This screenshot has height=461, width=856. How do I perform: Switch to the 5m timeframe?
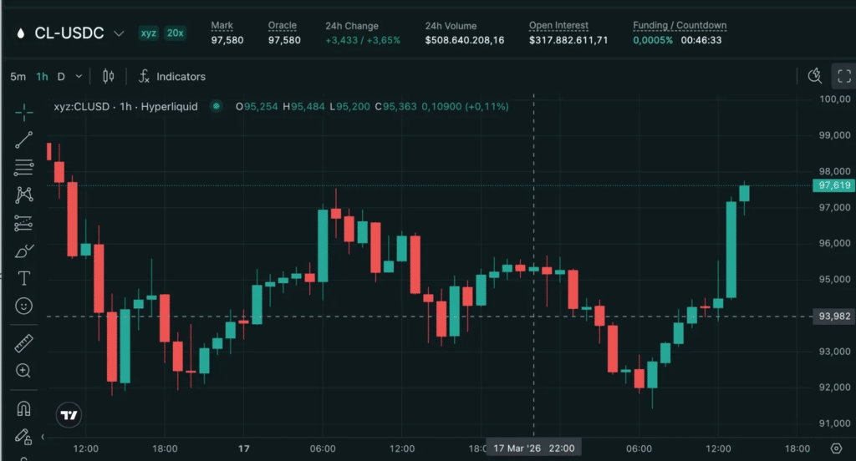tap(18, 77)
